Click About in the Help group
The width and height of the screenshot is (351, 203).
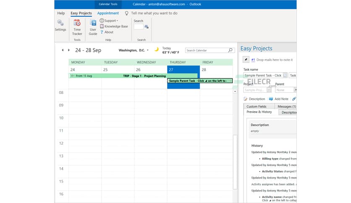(x=107, y=32)
